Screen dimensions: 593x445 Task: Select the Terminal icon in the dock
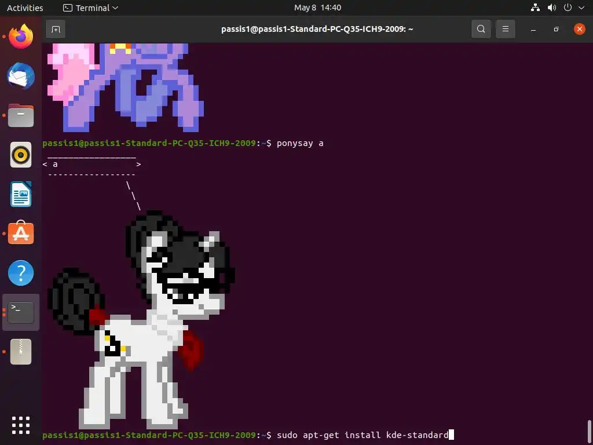[21, 312]
